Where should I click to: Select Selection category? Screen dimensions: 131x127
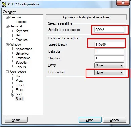coord(22,63)
